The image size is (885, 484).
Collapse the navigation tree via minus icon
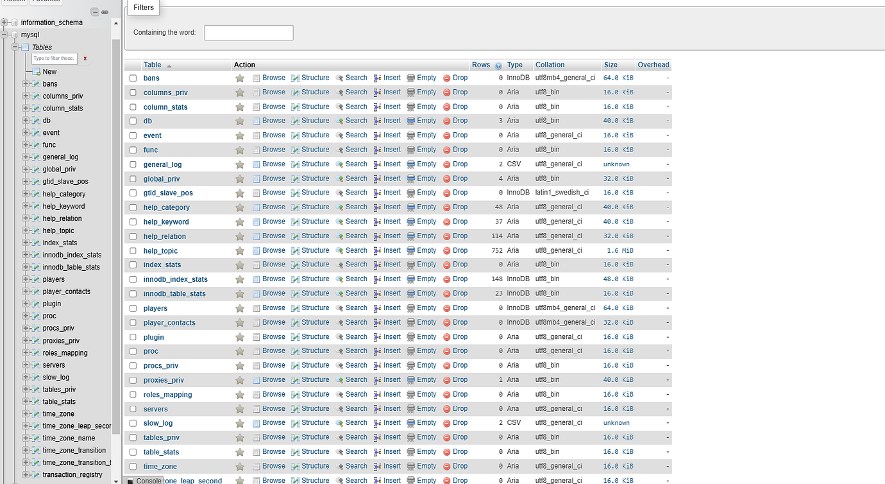click(95, 12)
